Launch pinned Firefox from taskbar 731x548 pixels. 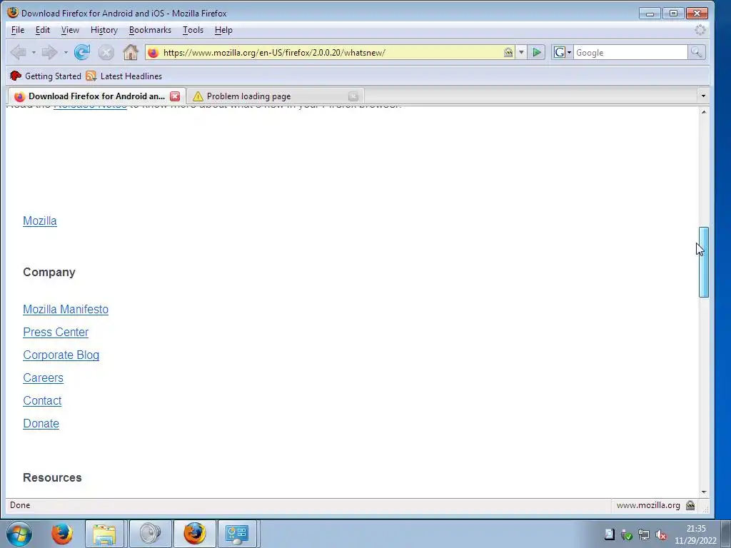coord(62,534)
